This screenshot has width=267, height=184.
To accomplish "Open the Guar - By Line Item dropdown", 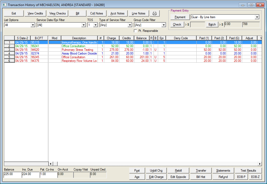I will point(257,17).
